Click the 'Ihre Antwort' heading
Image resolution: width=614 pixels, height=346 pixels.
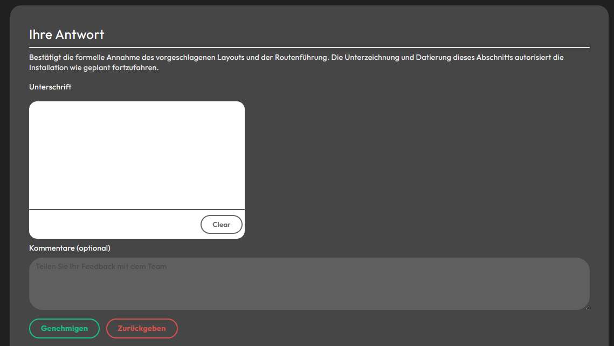click(x=66, y=34)
